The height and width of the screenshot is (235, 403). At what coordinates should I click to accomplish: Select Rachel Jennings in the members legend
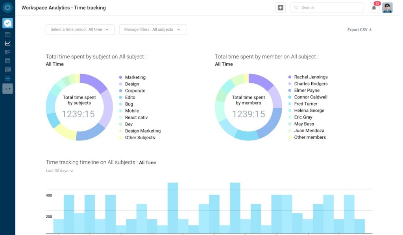[311, 77]
